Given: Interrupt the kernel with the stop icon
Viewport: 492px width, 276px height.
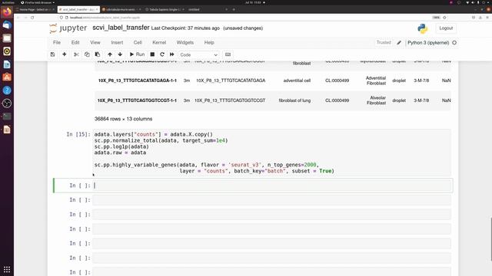Looking at the screenshot, I should click(152, 54).
